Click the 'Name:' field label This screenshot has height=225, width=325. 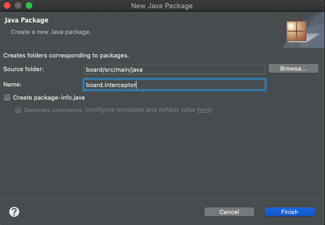point(13,84)
